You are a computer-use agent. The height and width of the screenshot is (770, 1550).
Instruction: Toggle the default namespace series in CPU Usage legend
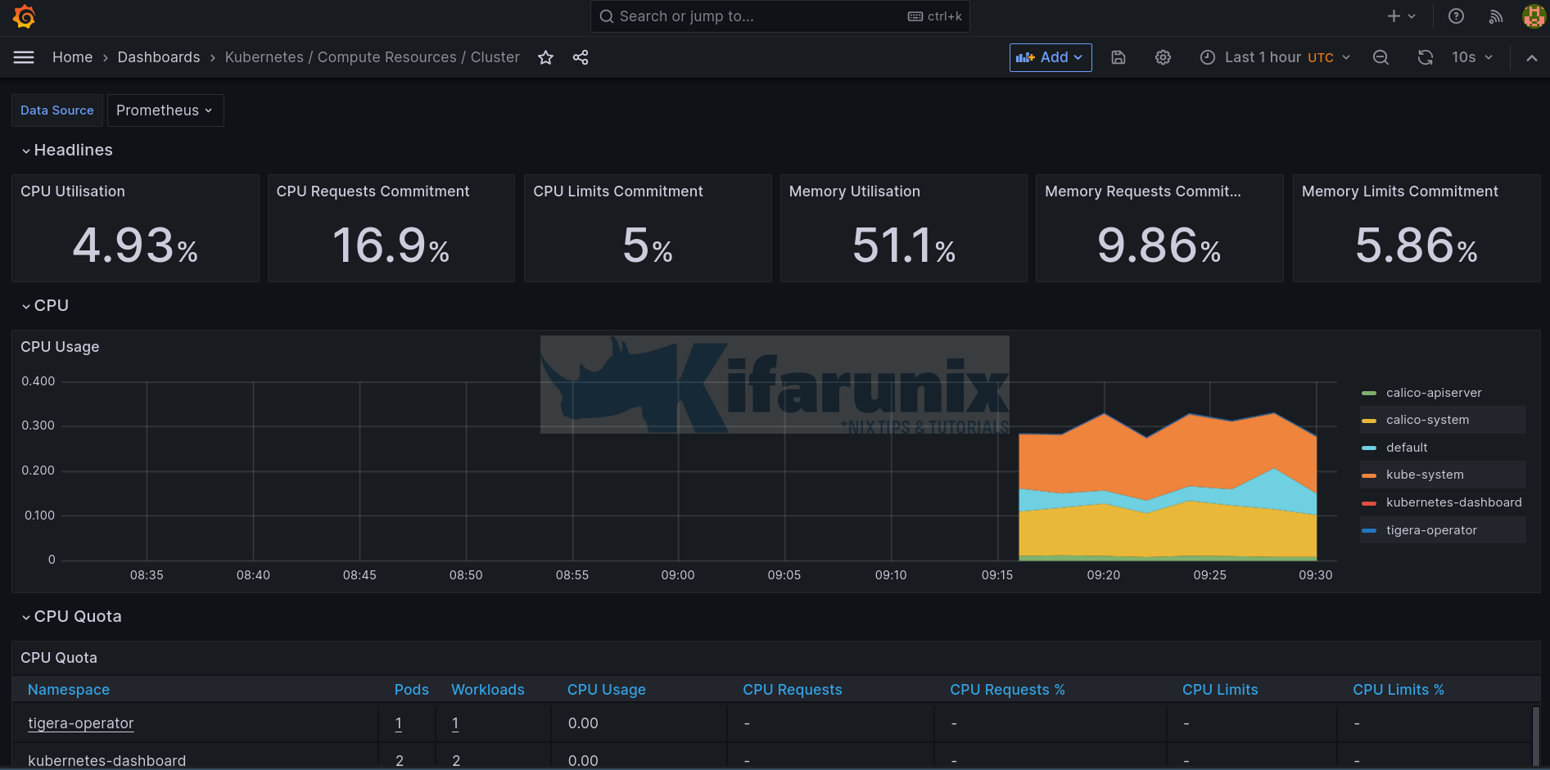1407,448
